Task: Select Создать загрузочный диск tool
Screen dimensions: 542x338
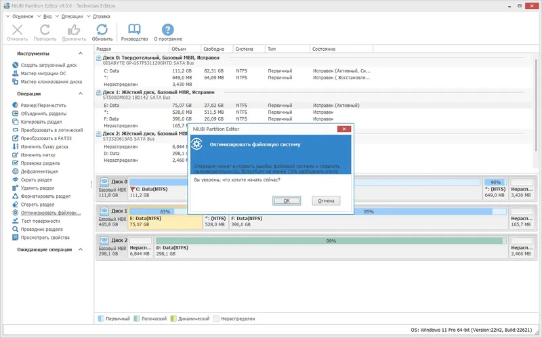Action: tap(45, 65)
